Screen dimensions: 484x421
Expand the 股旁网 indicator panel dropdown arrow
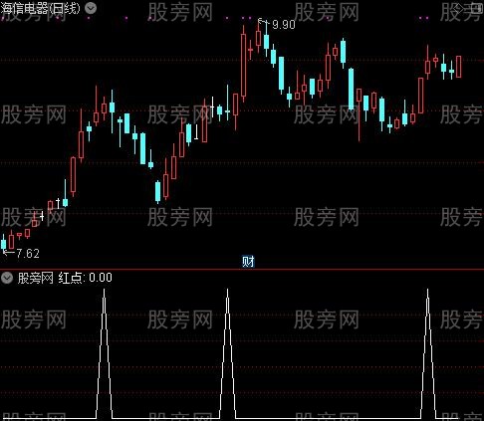point(7,278)
